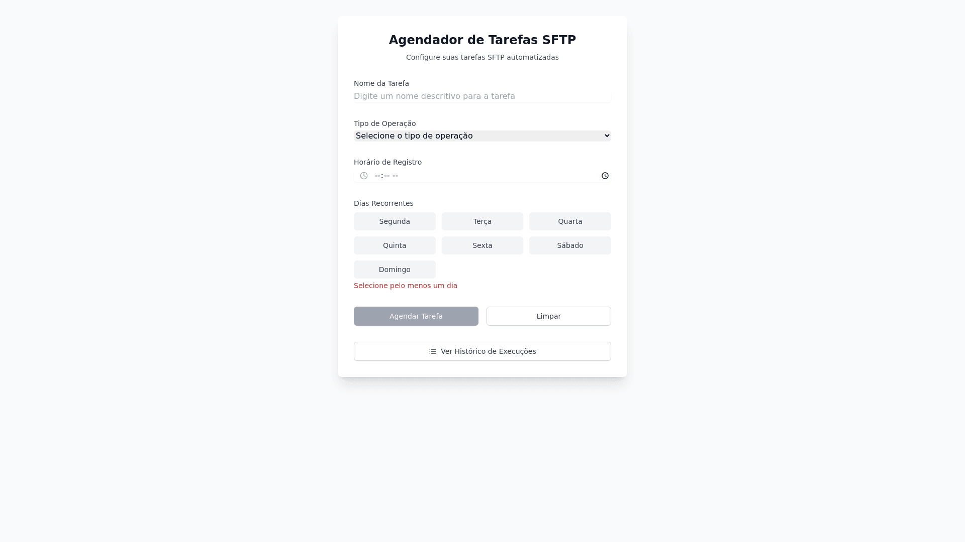Screen dimensions: 965x542
Task: Click the list icon in Ver Histórico
Action: tap(433, 351)
